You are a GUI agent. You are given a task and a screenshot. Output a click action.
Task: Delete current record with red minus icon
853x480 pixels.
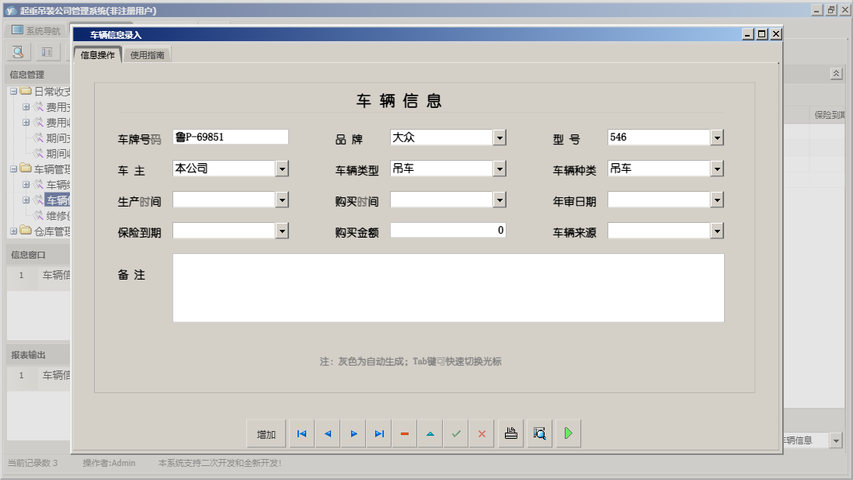click(404, 433)
